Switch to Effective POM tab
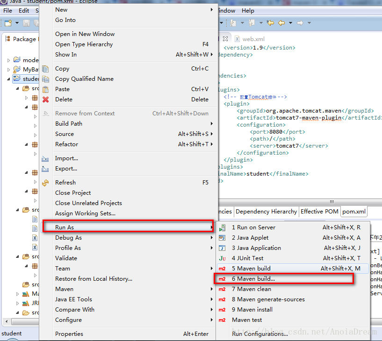382x341 pixels. click(319, 212)
